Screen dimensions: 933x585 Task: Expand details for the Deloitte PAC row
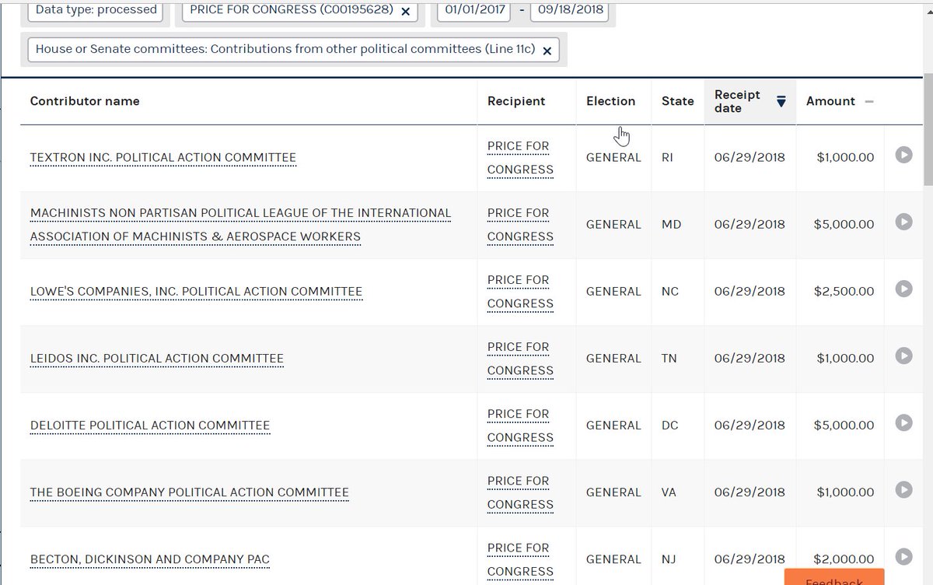pos(903,422)
